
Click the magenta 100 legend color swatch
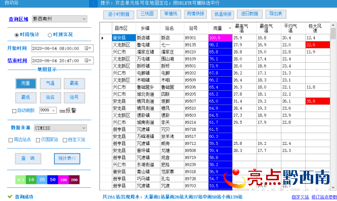pyautogui.click(x=63, y=180)
